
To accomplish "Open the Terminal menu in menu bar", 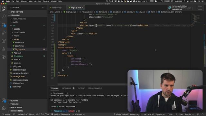I will pos(46,1).
